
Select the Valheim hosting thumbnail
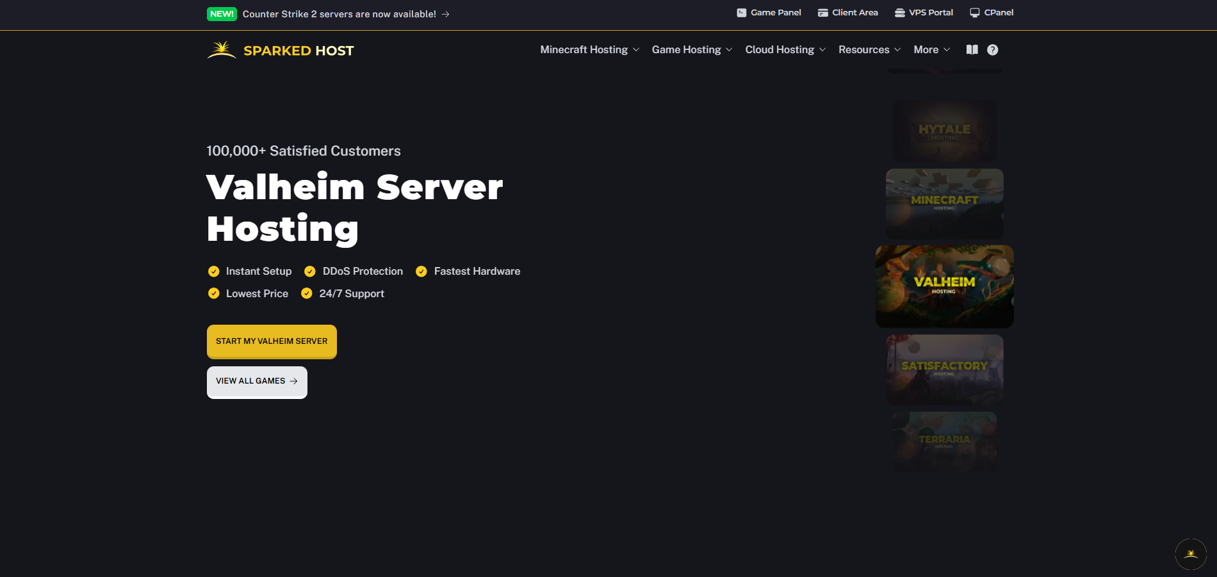pyautogui.click(x=945, y=286)
